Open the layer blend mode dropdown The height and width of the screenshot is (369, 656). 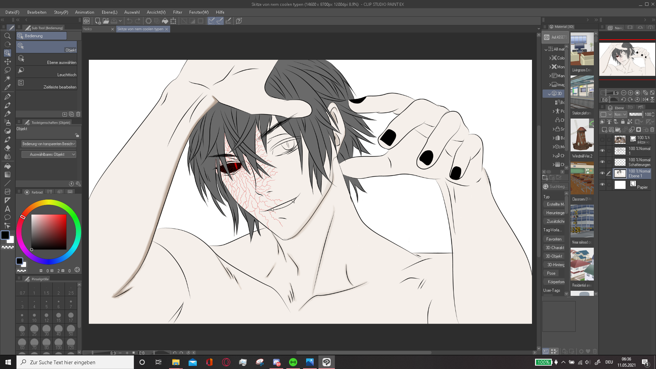click(x=620, y=114)
